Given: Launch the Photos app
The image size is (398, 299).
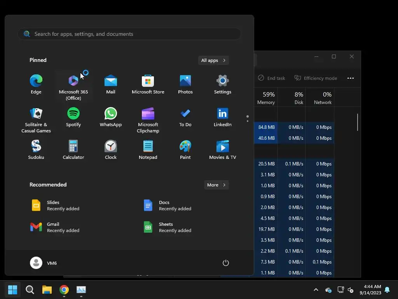Looking at the screenshot, I should (x=185, y=84).
